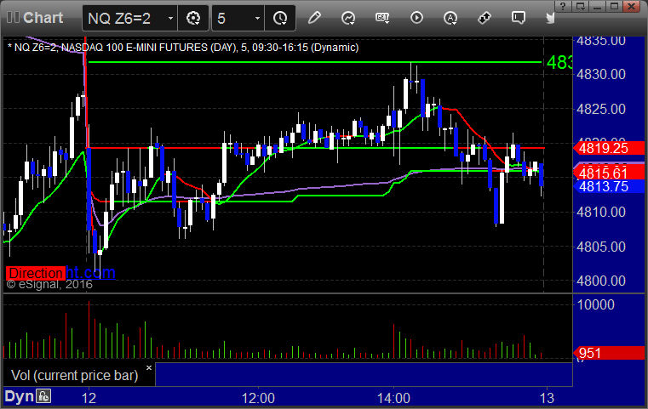Click the 4800.00 price axis label
The height and width of the screenshot is (409, 648).
(601, 281)
